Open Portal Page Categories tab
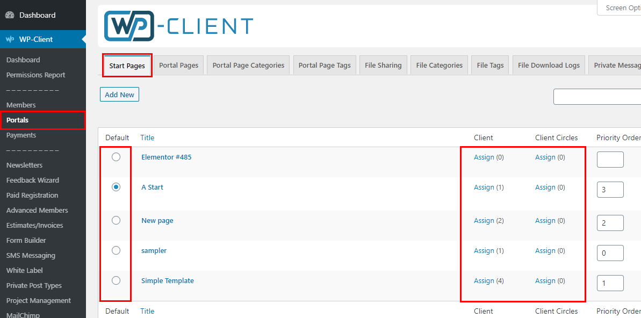This screenshot has height=318, width=641. pos(249,66)
